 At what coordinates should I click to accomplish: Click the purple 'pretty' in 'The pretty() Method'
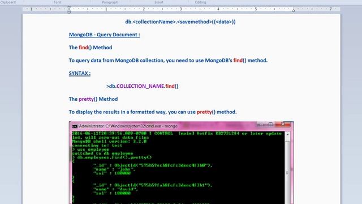click(x=87, y=99)
